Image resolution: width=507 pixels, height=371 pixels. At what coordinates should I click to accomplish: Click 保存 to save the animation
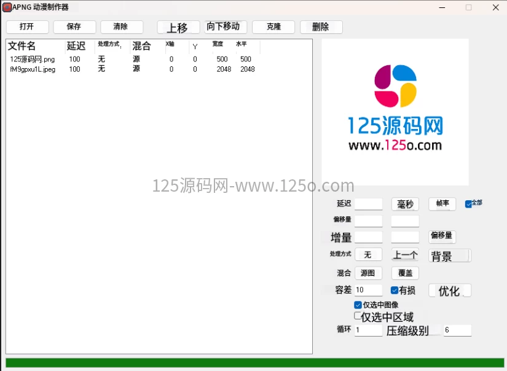click(x=74, y=26)
